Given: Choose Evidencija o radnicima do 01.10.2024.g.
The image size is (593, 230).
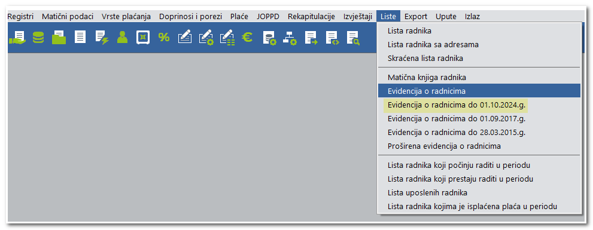Looking at the screenshot, I should tap(479, 105).
